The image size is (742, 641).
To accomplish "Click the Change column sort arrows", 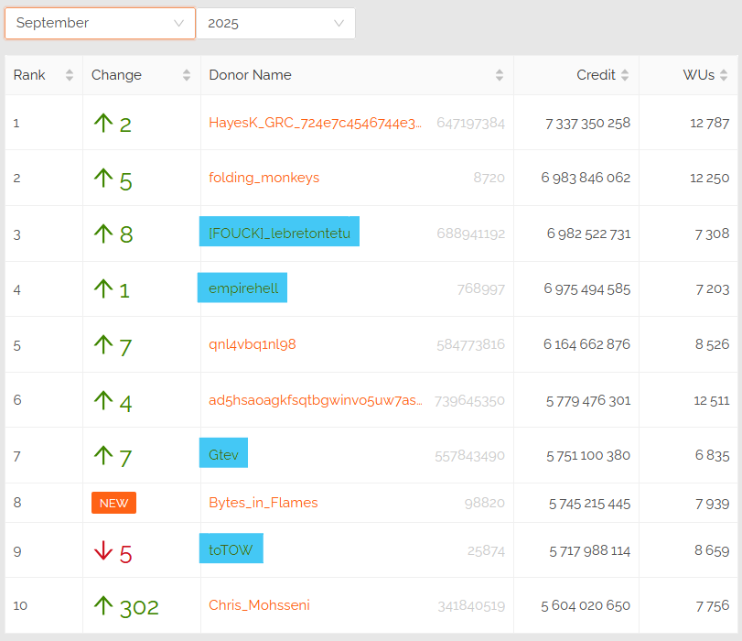I will [187, 75].
